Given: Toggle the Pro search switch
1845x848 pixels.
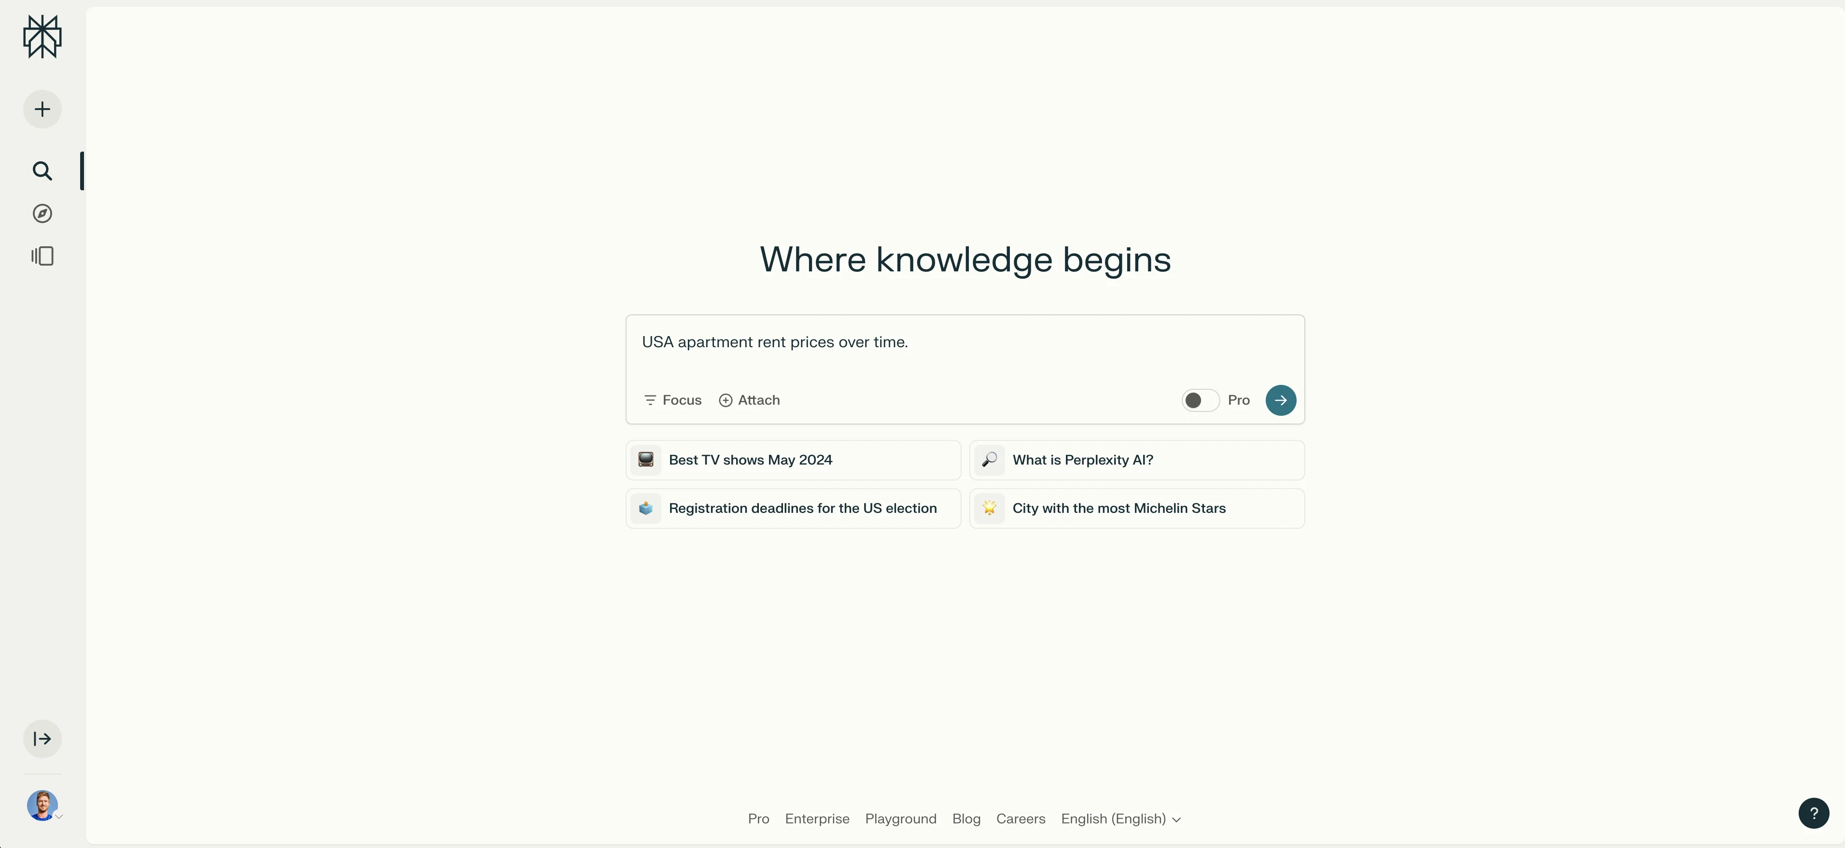Looking at the screenshot, I should [x=1200, y=400].
